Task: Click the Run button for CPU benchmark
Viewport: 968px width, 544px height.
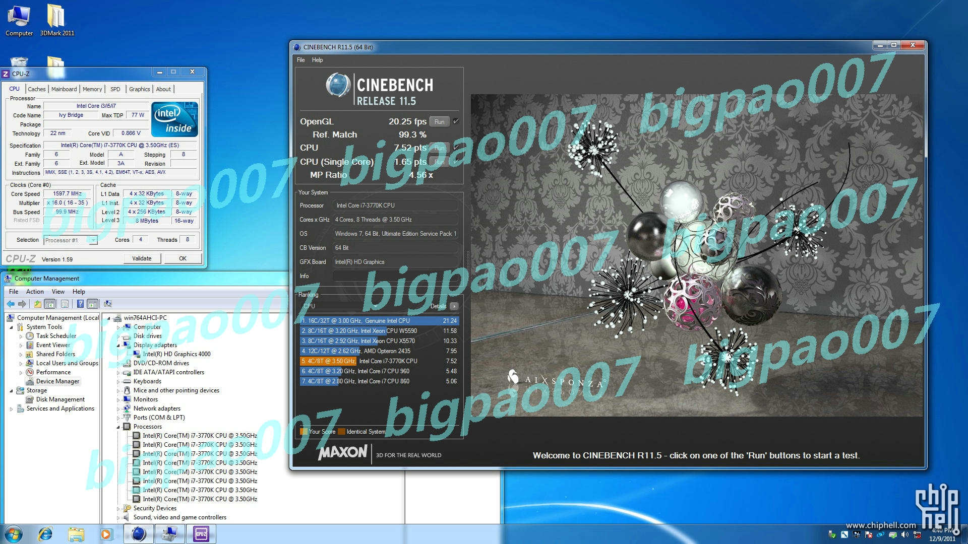Action: pyautogui.click(x=438, y=148)
